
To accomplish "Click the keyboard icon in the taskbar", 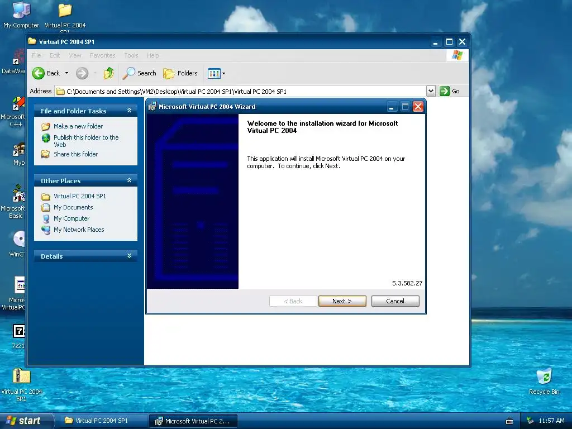I will [x=509, y=421].
